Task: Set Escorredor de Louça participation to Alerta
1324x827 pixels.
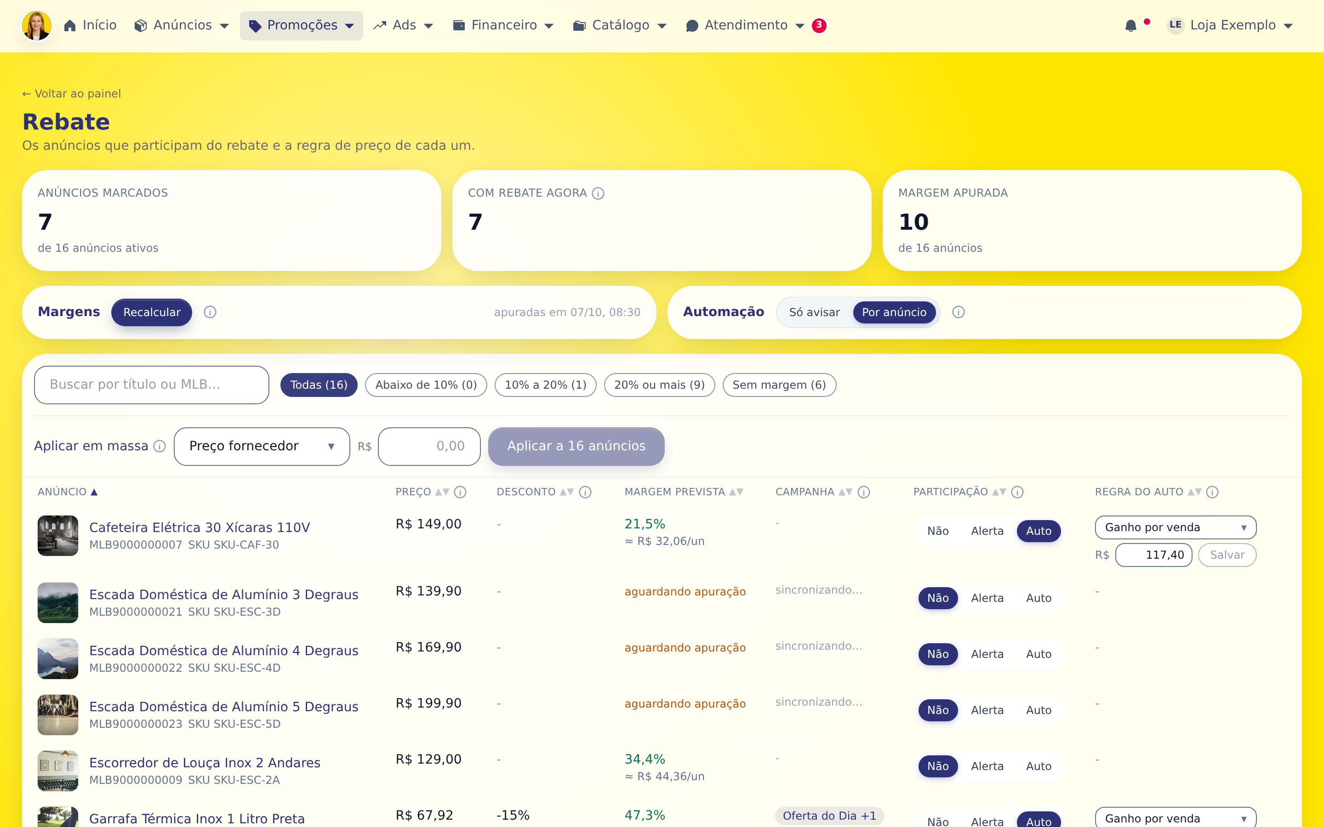Action: (x=987, y=766)
